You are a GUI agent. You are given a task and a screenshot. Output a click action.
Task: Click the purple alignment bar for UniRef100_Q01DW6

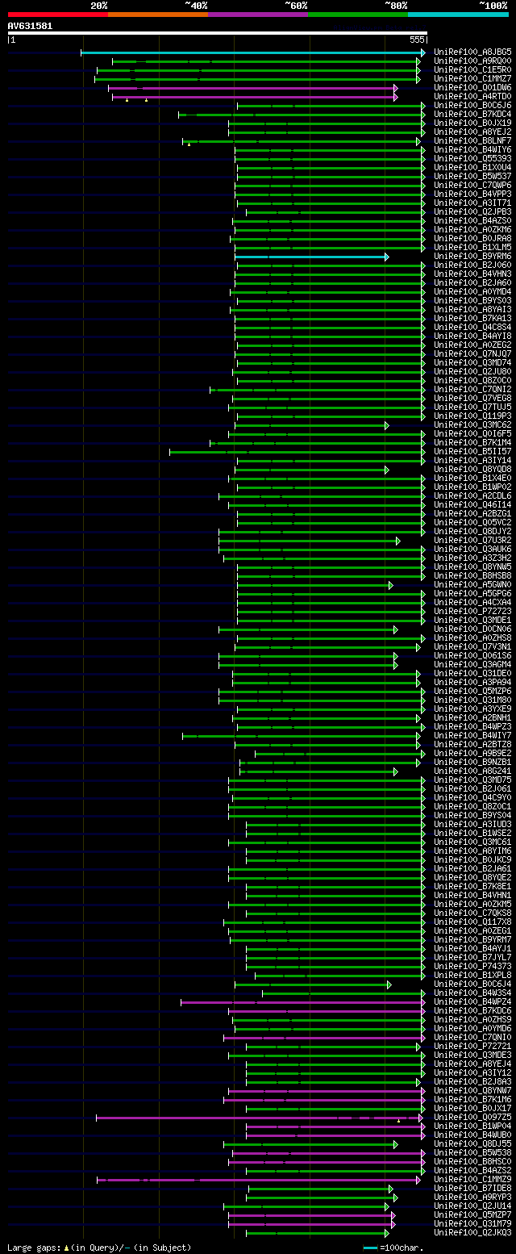tap(252, 88)
